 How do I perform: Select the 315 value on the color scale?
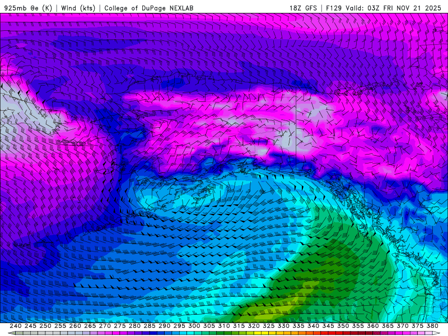point(239,326)
